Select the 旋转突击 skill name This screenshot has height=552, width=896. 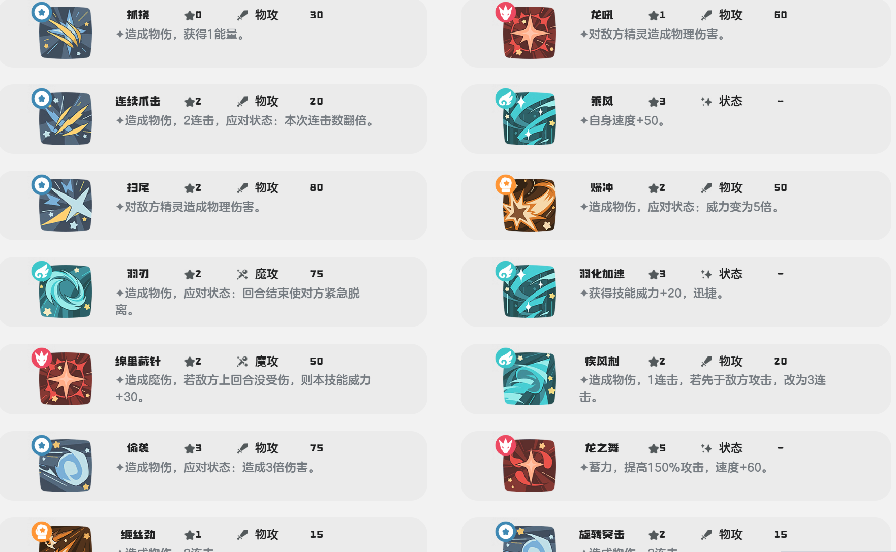click(x=602, y=534)
